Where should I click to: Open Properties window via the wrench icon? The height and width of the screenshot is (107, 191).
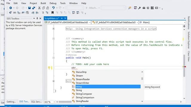[x=140, y=8]
